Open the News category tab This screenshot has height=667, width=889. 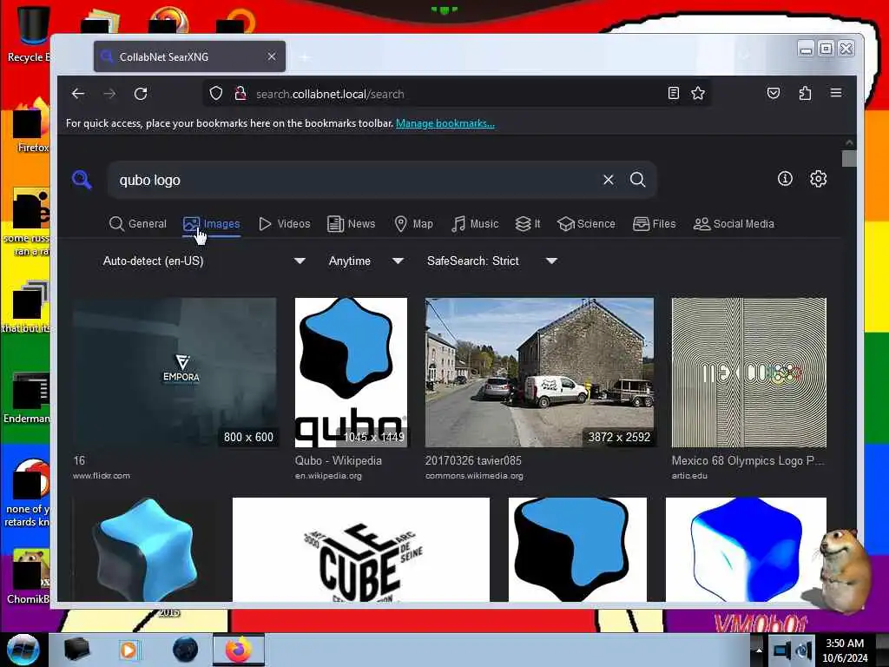point(352,224)
